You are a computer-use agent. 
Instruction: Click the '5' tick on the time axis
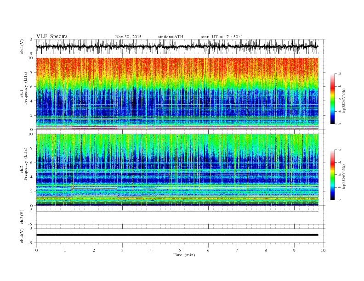point(180,250)
